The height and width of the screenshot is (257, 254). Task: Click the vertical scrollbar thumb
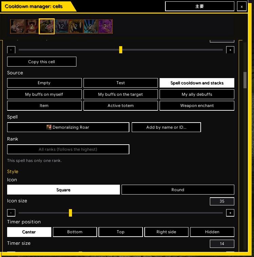(245, 80)
